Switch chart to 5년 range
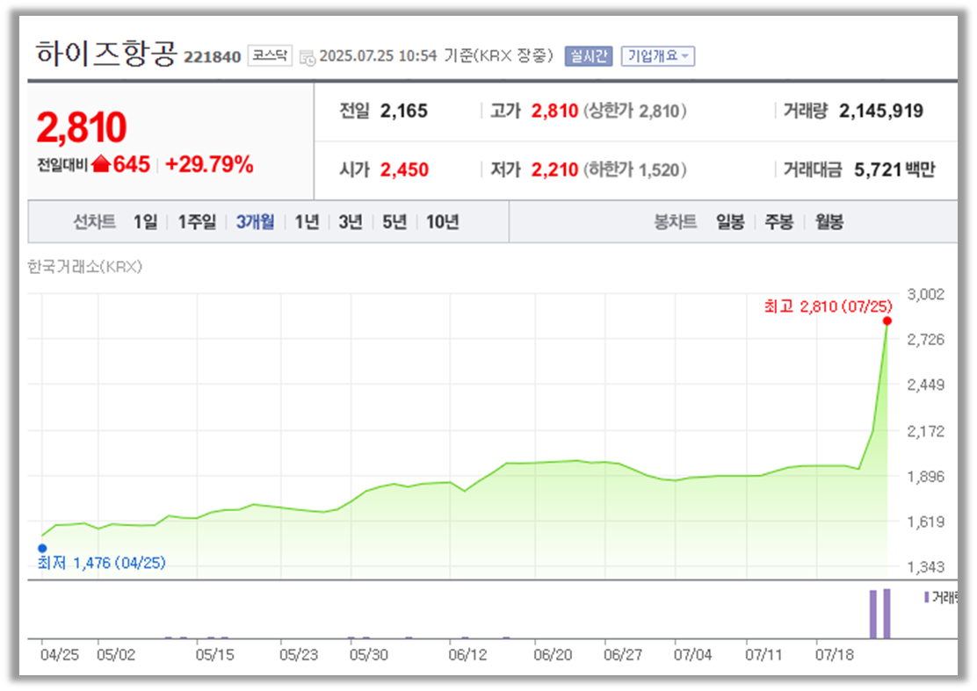This screenshot has width=977, height=691. [x=394, y=221]
